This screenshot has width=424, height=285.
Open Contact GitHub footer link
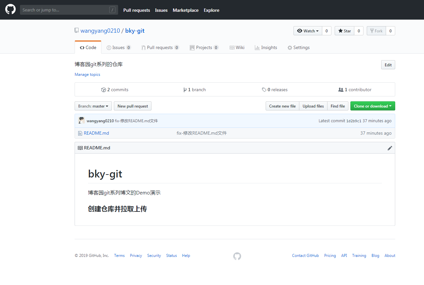[x=306, y=256]
